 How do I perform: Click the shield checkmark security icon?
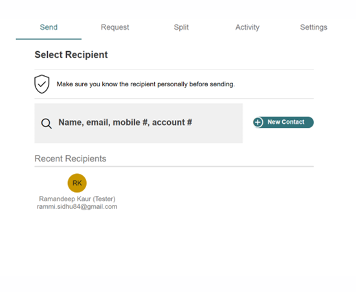pyautogui.click(x=42, y=84)
